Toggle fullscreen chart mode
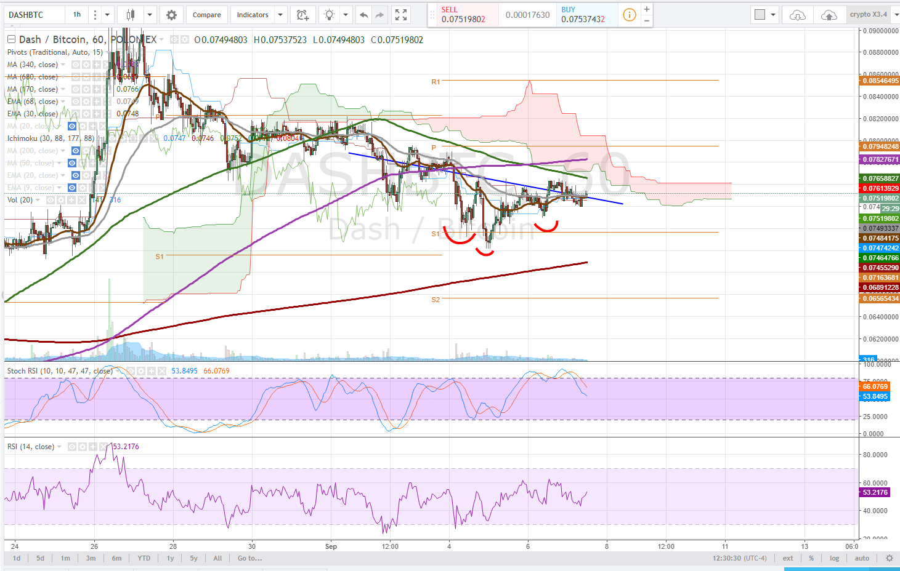Image resolution: width=900 pixels, height=571 pixels. pos(401,15)
